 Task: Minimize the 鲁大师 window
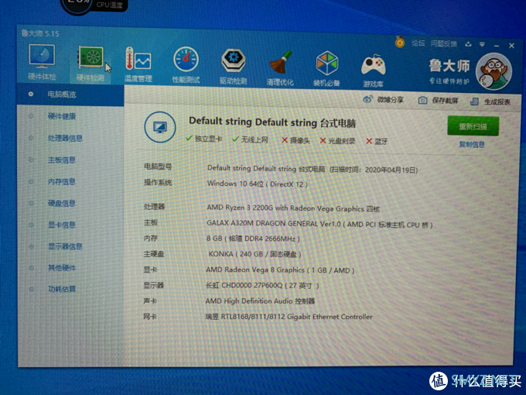point(497,45)
